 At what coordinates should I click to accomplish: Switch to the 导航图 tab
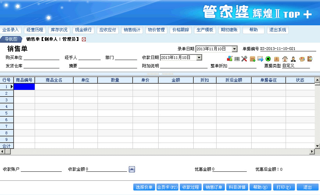click(x=11, y=39)
